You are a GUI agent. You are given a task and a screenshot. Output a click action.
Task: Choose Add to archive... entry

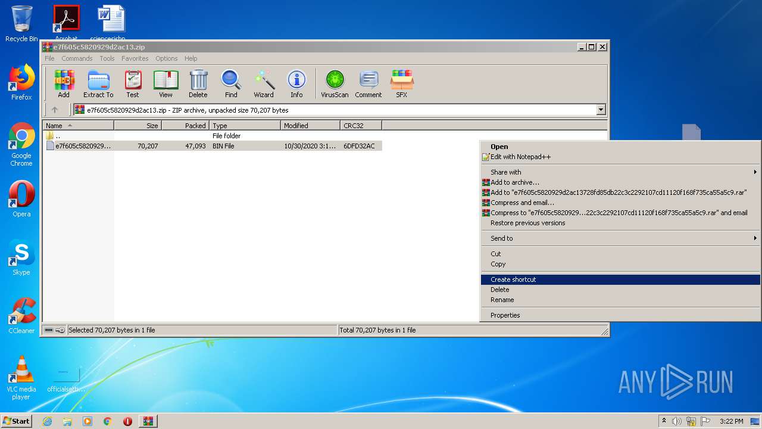point(620,182)
